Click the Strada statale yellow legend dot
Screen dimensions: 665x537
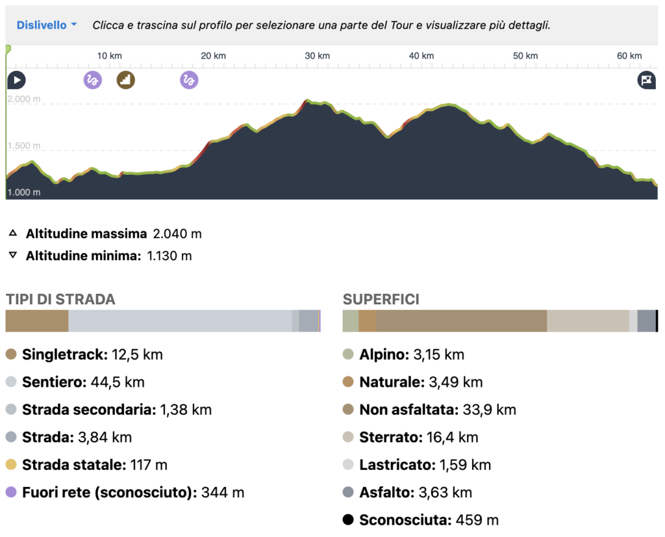[11, 464]
